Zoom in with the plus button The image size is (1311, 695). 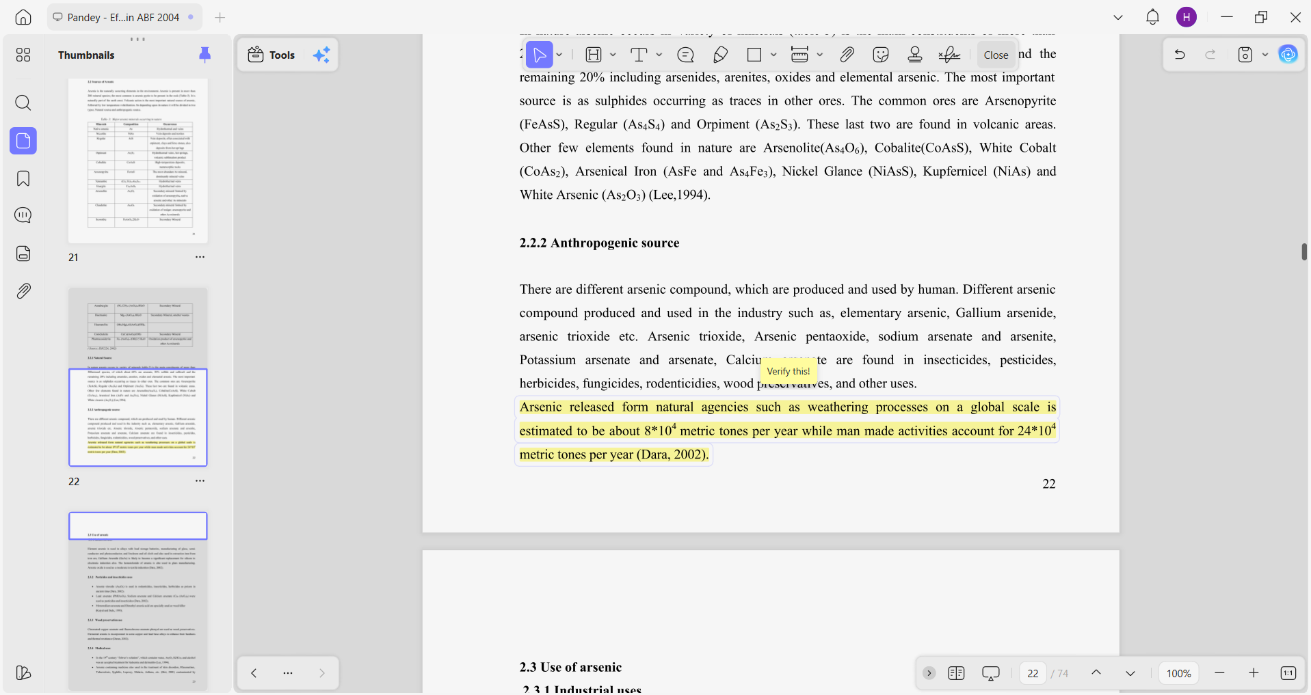coord(1254,673)
